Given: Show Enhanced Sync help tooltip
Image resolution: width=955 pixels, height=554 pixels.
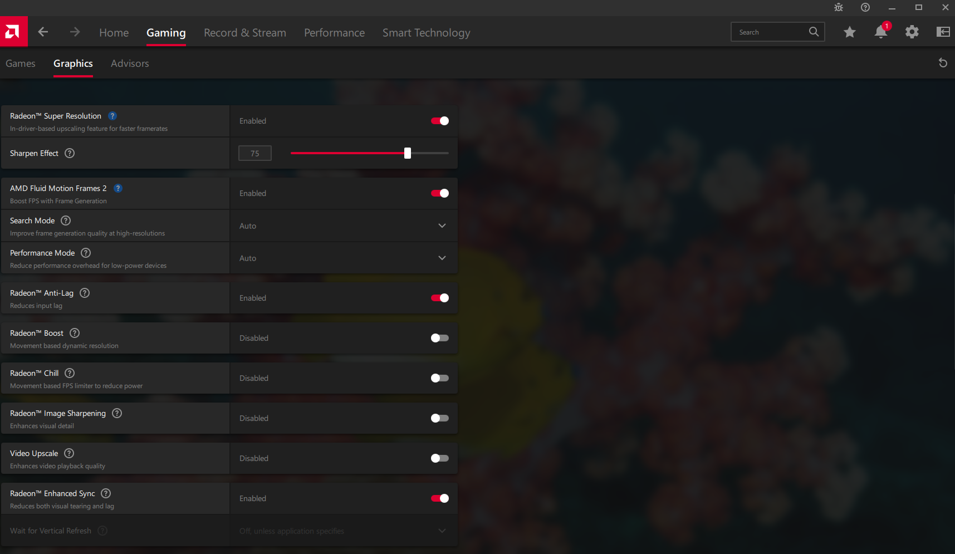Looking at the screenshot, I should (x=106, y=493).
